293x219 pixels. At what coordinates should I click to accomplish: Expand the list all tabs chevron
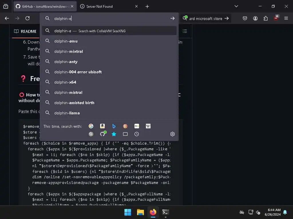tap(236, 6)
